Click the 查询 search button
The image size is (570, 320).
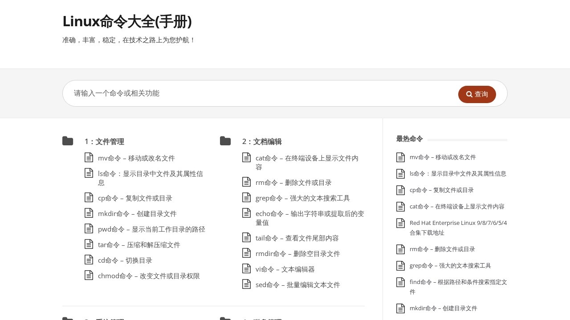pos(477,94)
